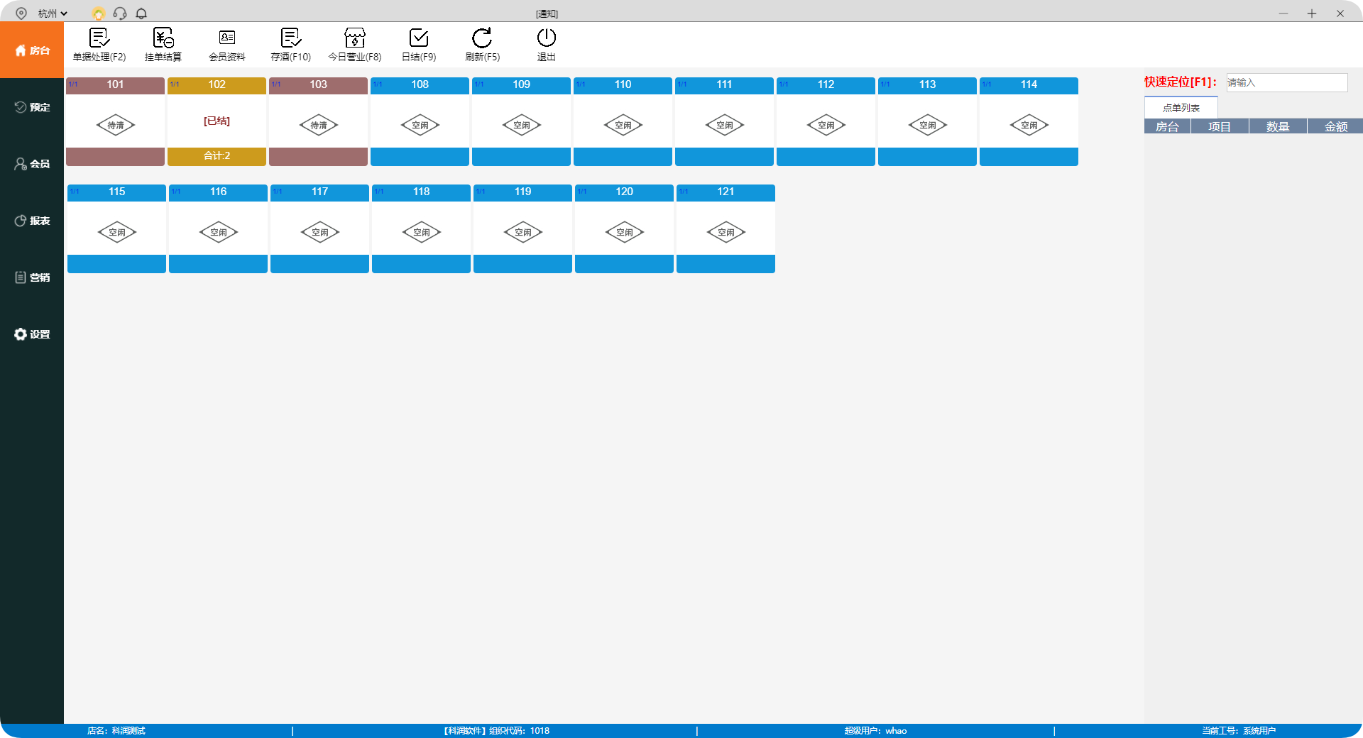This screenshot has height=738, width=1363.
Task: Select idle room 121
Action: coord(726,228)
